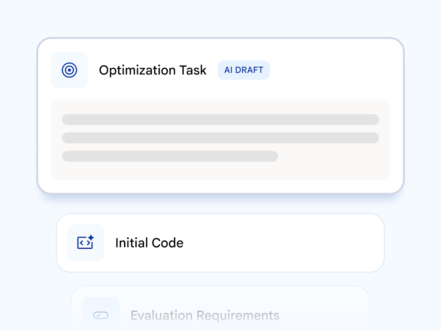Select the light square tile behind target icon
Screen dimensions: 441x330
(x=70, y=70)
